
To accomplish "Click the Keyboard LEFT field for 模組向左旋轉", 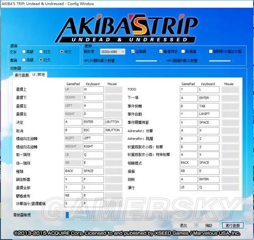I will [x=93, y=138].
